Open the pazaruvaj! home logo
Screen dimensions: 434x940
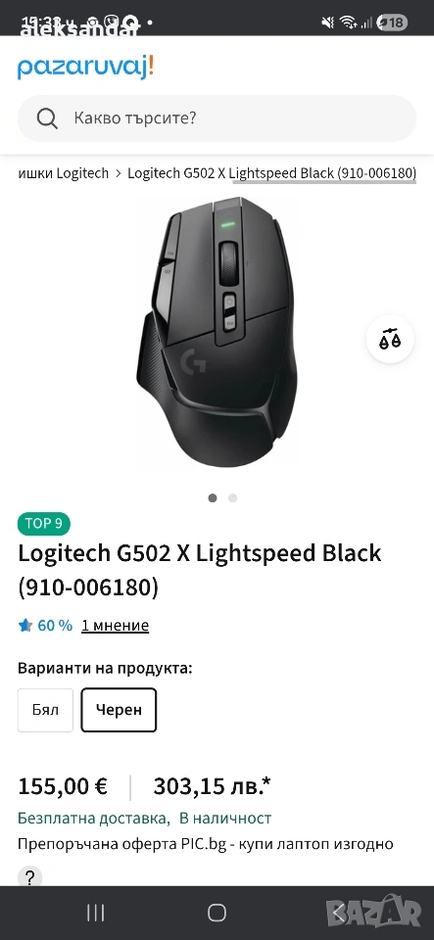[x=85, y=67]
